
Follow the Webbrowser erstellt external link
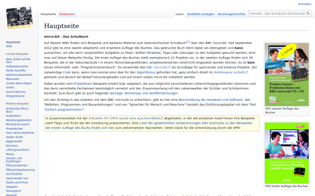pos(230,72)
